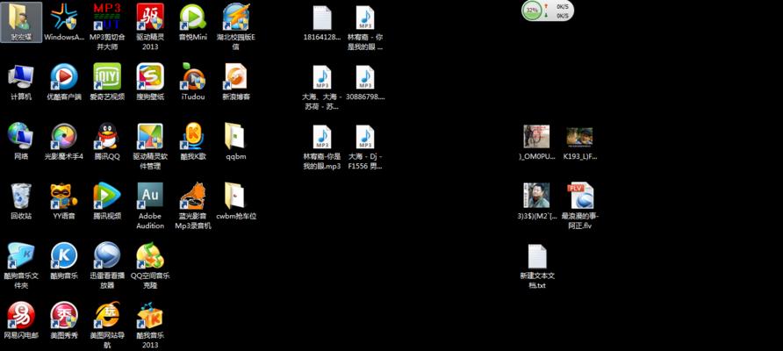Open 腾讯QQ messenger
This screenshot has height=351, width=783.
coord(107,141)
